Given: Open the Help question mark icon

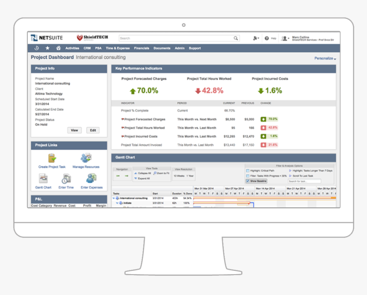Looking at the screenshot, I should tap(267, 38).
